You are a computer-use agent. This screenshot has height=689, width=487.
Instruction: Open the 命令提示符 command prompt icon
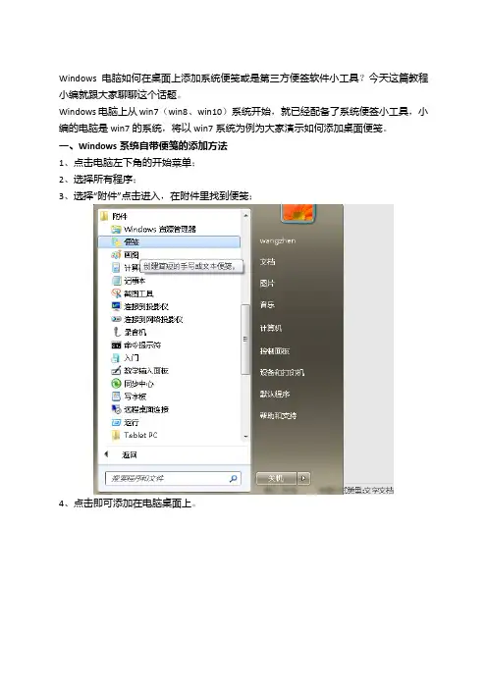coord(116,344)
